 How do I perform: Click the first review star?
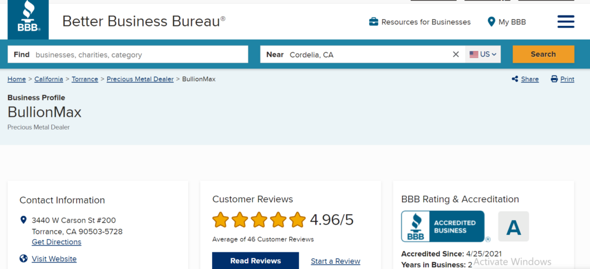[x=221, y=219]
